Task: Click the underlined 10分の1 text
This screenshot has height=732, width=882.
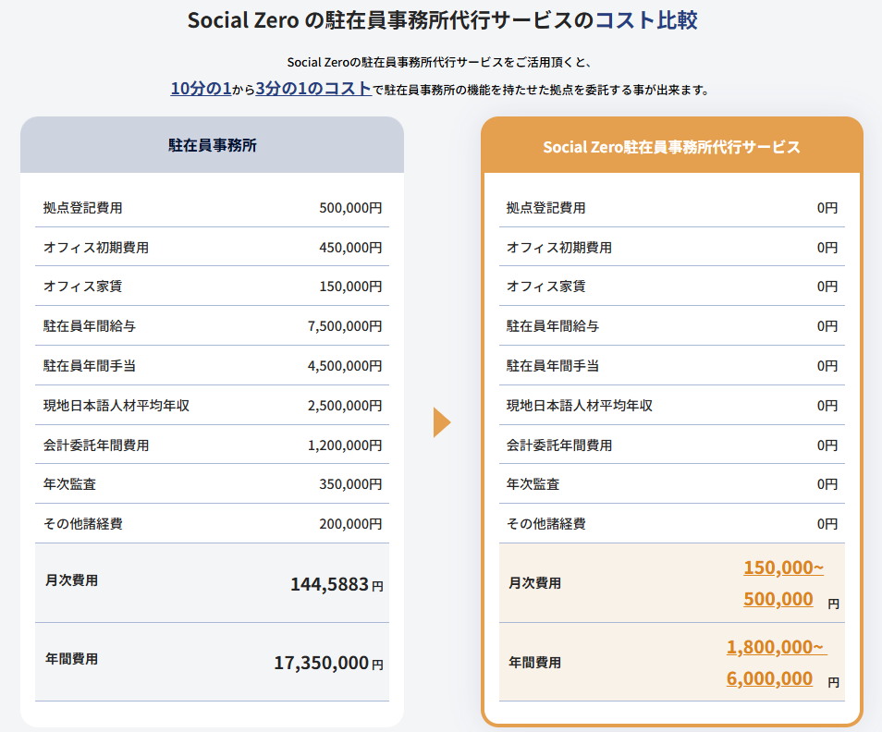Action: tap(201, 89)
